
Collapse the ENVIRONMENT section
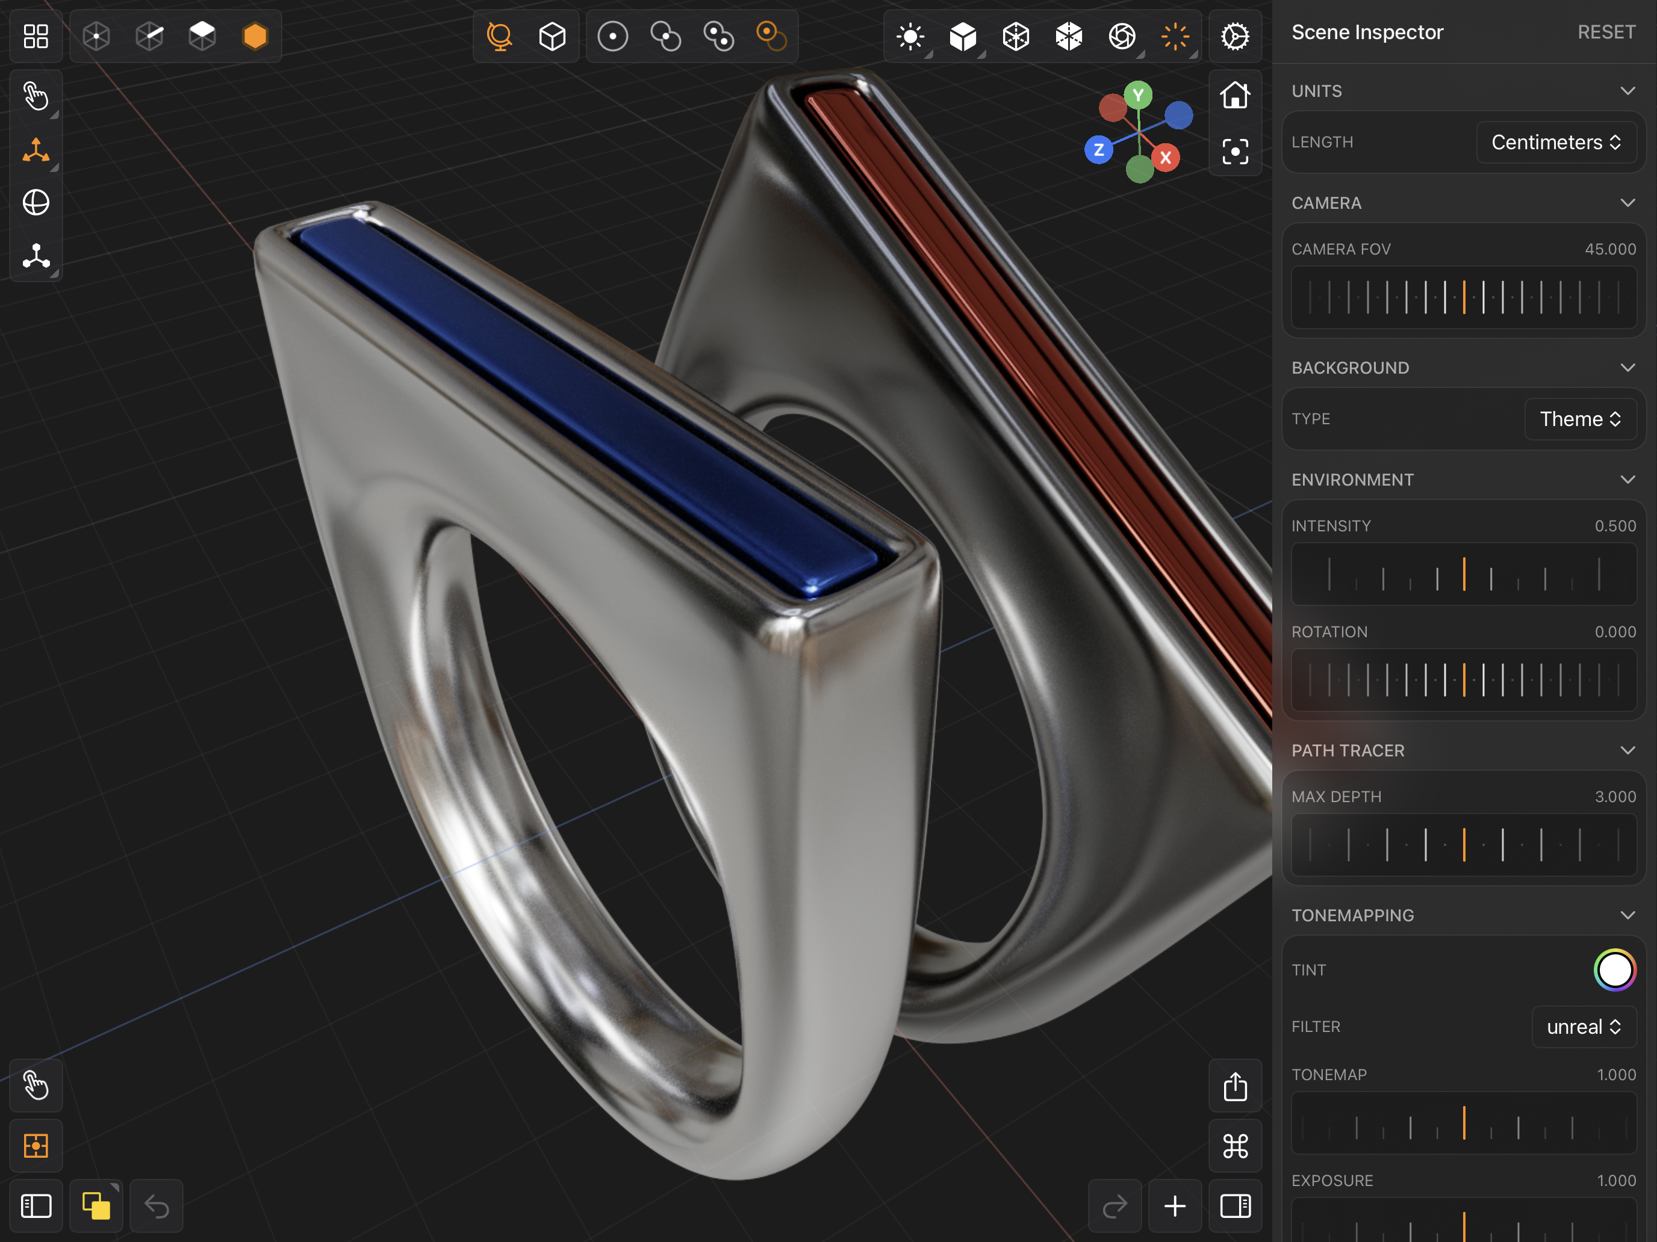pos(1627,480)
